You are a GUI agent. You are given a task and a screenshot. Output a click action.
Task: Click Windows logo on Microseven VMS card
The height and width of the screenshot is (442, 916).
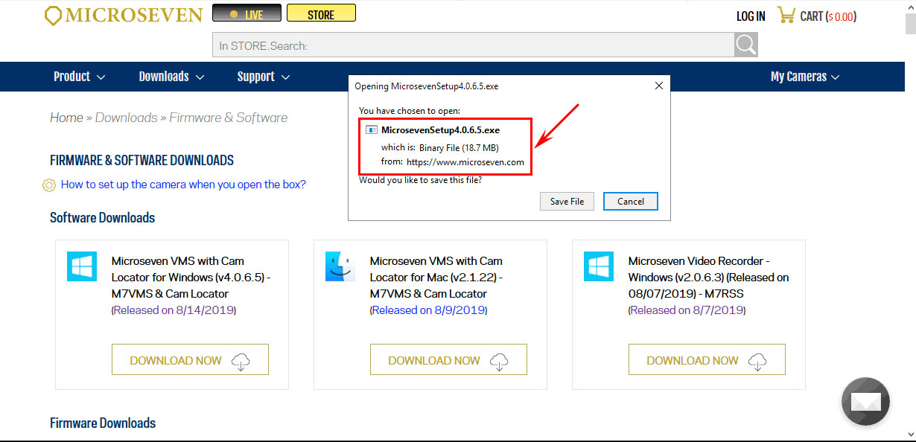82,266
